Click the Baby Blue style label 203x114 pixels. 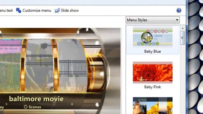tap(153, 51)
